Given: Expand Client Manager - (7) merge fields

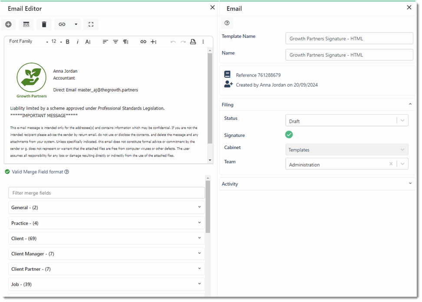Looking at the screenshot, I should tap(106, 254).
